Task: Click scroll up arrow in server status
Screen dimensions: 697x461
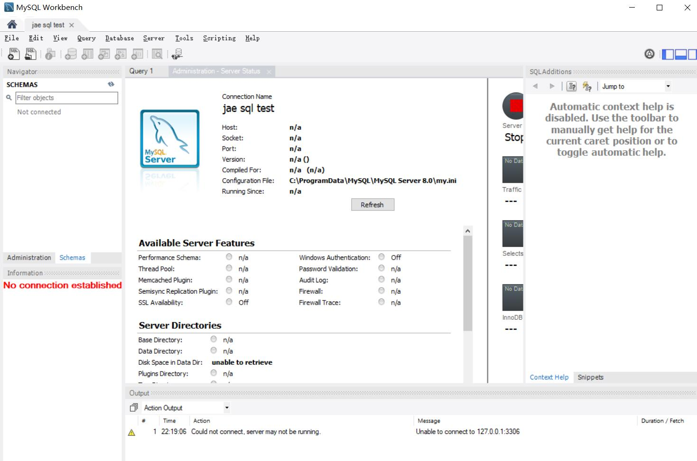Action: pyautogui.click(x=468, y=231)
